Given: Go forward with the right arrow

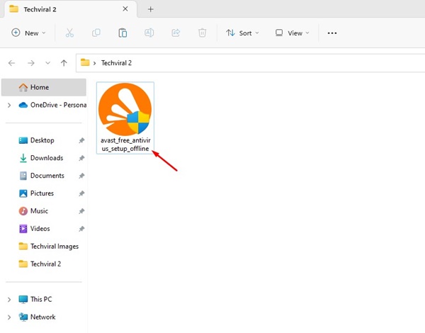Looking at the screenshot, I should tap(31, 63).
